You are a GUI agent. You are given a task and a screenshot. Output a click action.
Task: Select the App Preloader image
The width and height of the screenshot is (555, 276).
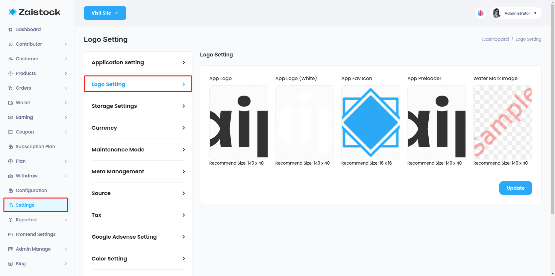(436, 122)
